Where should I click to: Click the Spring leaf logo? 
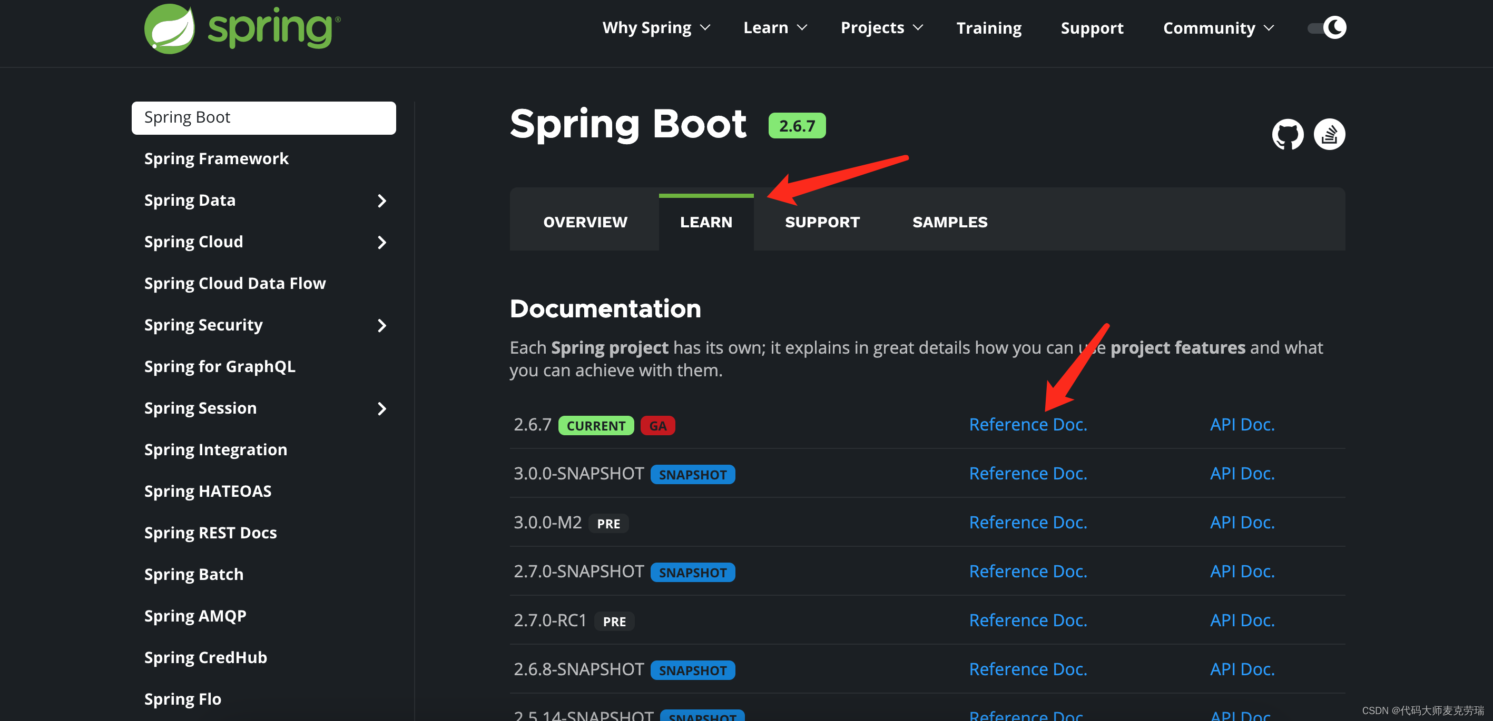pos(170,28)
